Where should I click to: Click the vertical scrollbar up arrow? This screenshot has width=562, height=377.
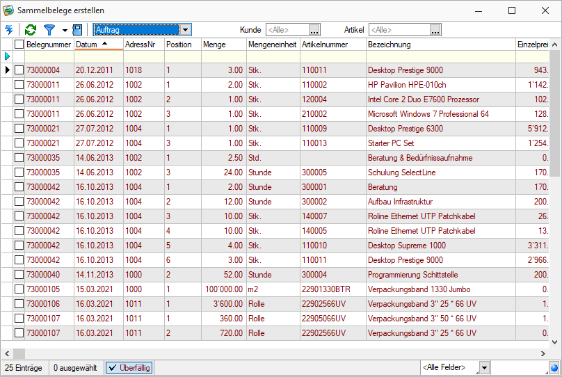coord(554,45)
